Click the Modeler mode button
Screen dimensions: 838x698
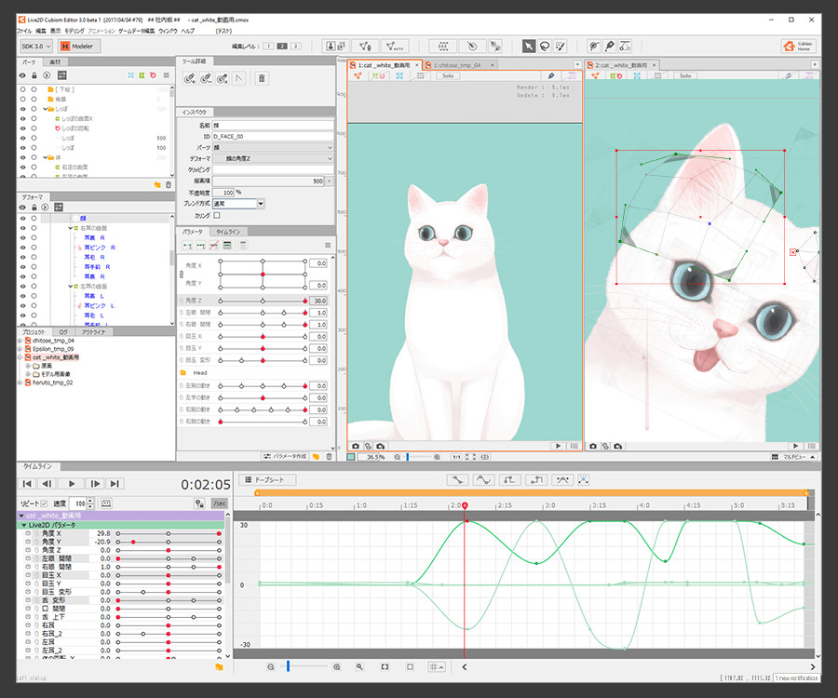(77, 47)
